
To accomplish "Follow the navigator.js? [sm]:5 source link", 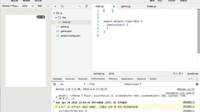I will pos(180,93).
